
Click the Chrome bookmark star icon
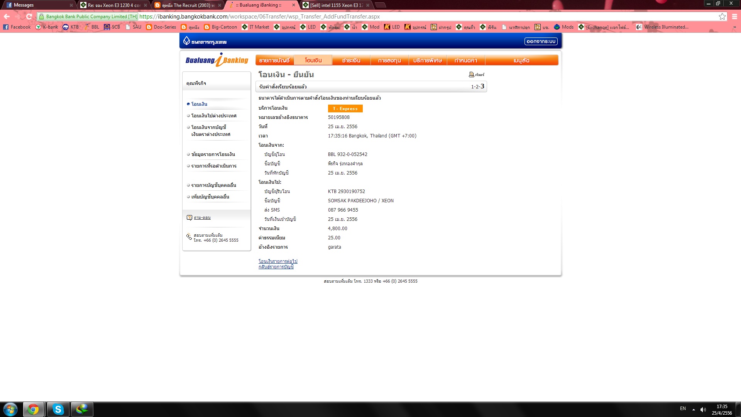[x=722, y=17]
